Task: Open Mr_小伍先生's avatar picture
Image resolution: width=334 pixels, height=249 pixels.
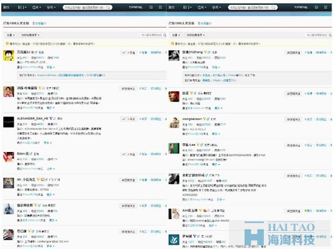Action: [x=9, y=183]
